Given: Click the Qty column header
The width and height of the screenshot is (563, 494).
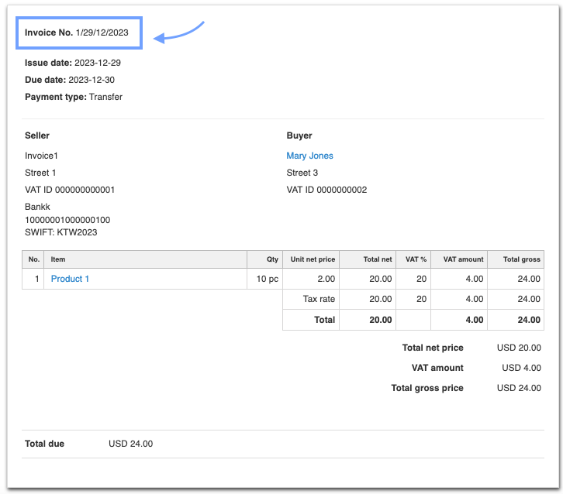Looking at the screenshot, I should [x=272, y=259].
